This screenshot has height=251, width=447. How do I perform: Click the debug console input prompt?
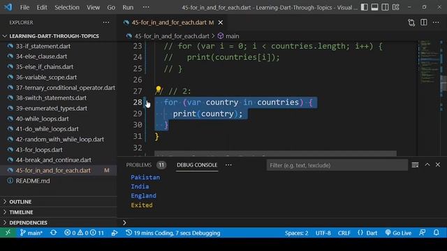282,222
